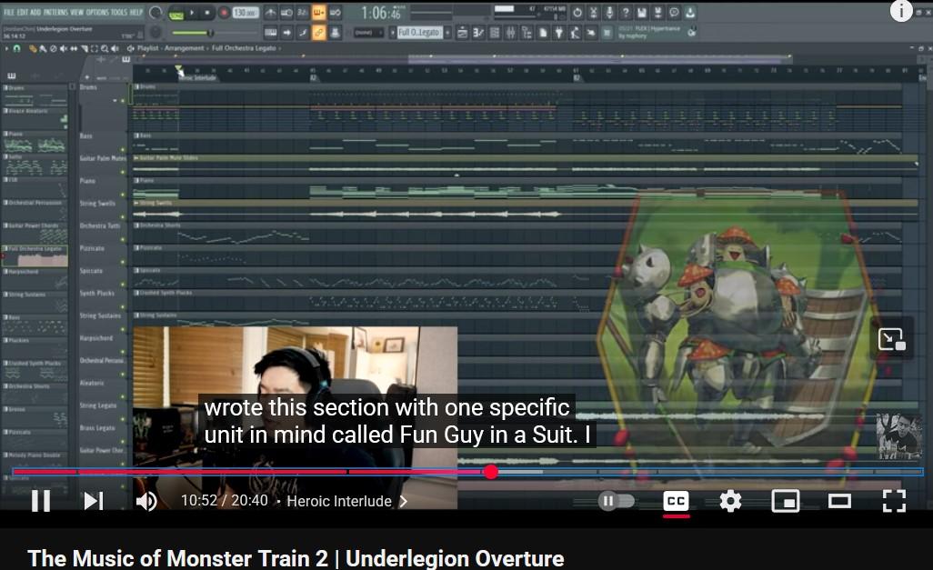933x570 pixels.
Task: Open the Full O..Legato pattern selector
Action: 419,32
